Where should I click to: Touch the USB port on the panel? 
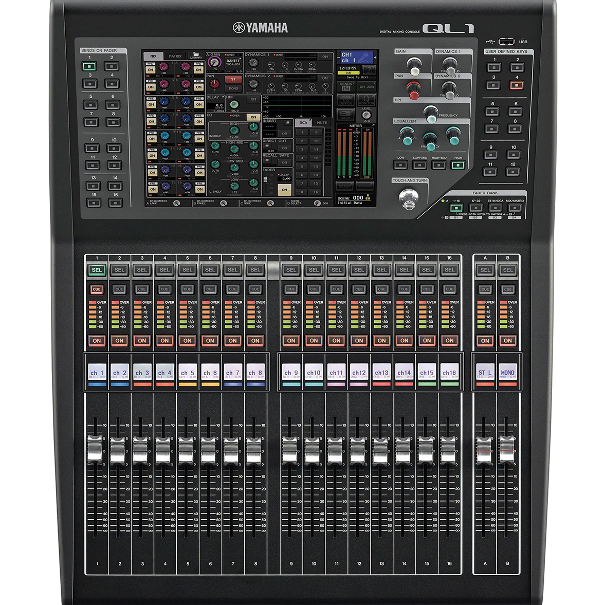[x=507, y=41]
